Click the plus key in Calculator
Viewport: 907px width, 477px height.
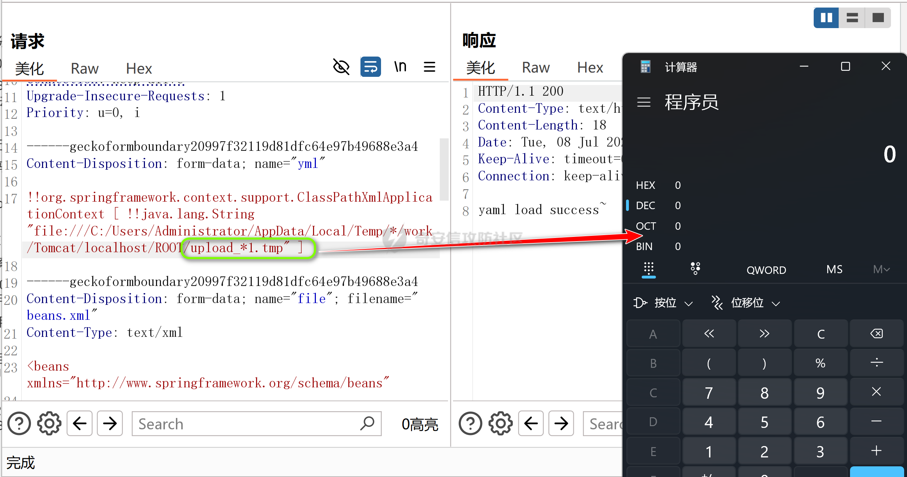coord(876,451)
